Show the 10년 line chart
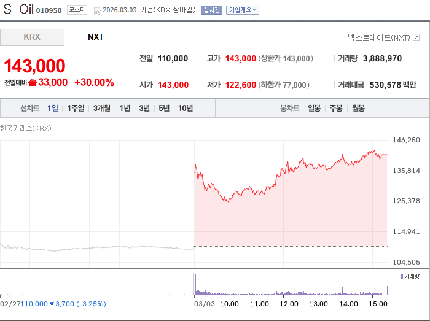This screenshot has height=321, width=430. tap(186, 108)
